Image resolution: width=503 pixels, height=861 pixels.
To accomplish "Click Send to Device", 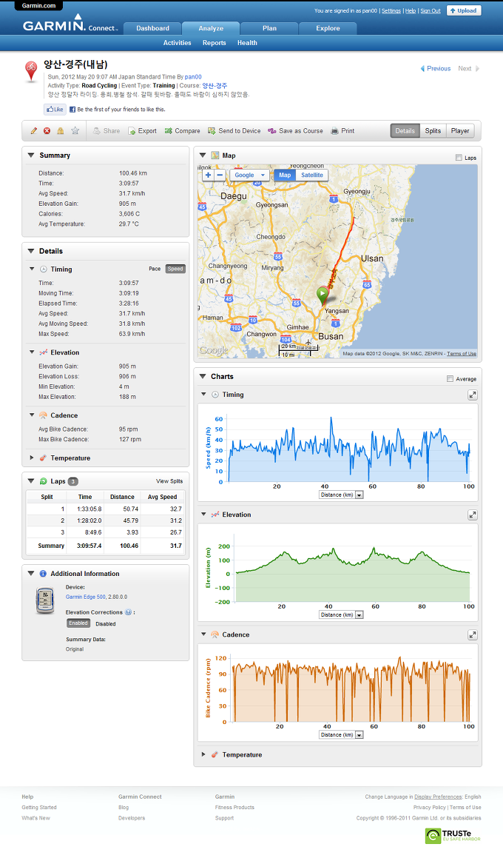I will (234, 131).
